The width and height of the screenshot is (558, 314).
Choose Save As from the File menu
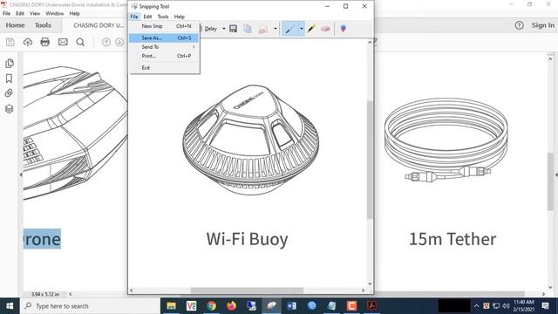[x=164, y=38]
